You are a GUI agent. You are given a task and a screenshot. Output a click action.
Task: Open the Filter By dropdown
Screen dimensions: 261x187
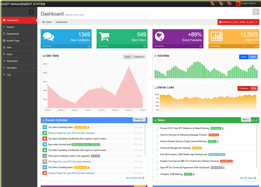point(139,119)
